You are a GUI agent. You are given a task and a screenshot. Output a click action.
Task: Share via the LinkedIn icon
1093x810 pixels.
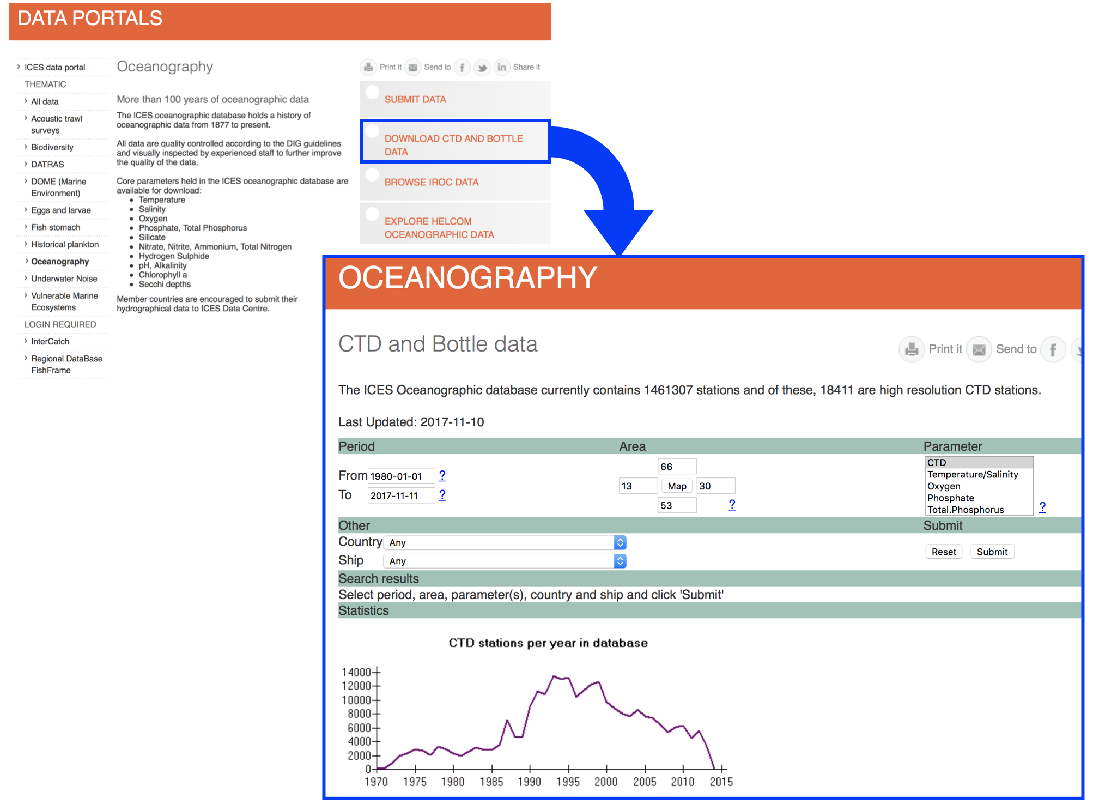click(x=501, y=67)
